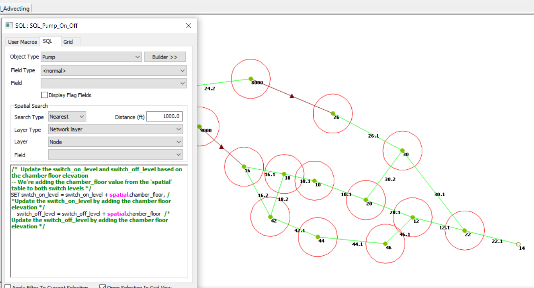Switch to the Grid tab
Screen dimensions: 534x288
[69, 42]
